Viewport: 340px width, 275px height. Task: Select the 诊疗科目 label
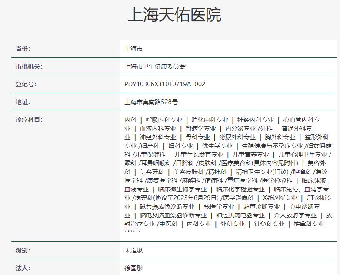pyautogui.click(x=29, y=119)
